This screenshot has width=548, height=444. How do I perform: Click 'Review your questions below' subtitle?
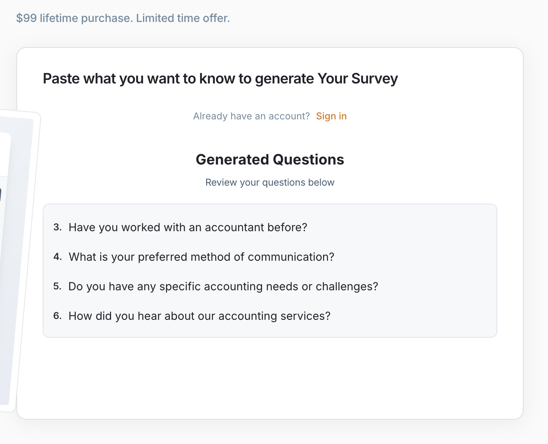(x=270, y=182)
